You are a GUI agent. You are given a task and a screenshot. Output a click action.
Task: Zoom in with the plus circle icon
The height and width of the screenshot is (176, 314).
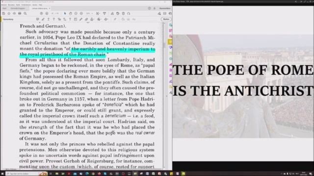coord(81,13)
